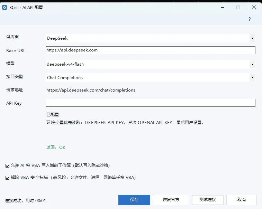The height and width of the screenshot is (209, 262).
Task: Click into the API Key input field
Action: (x=151, y=103)
